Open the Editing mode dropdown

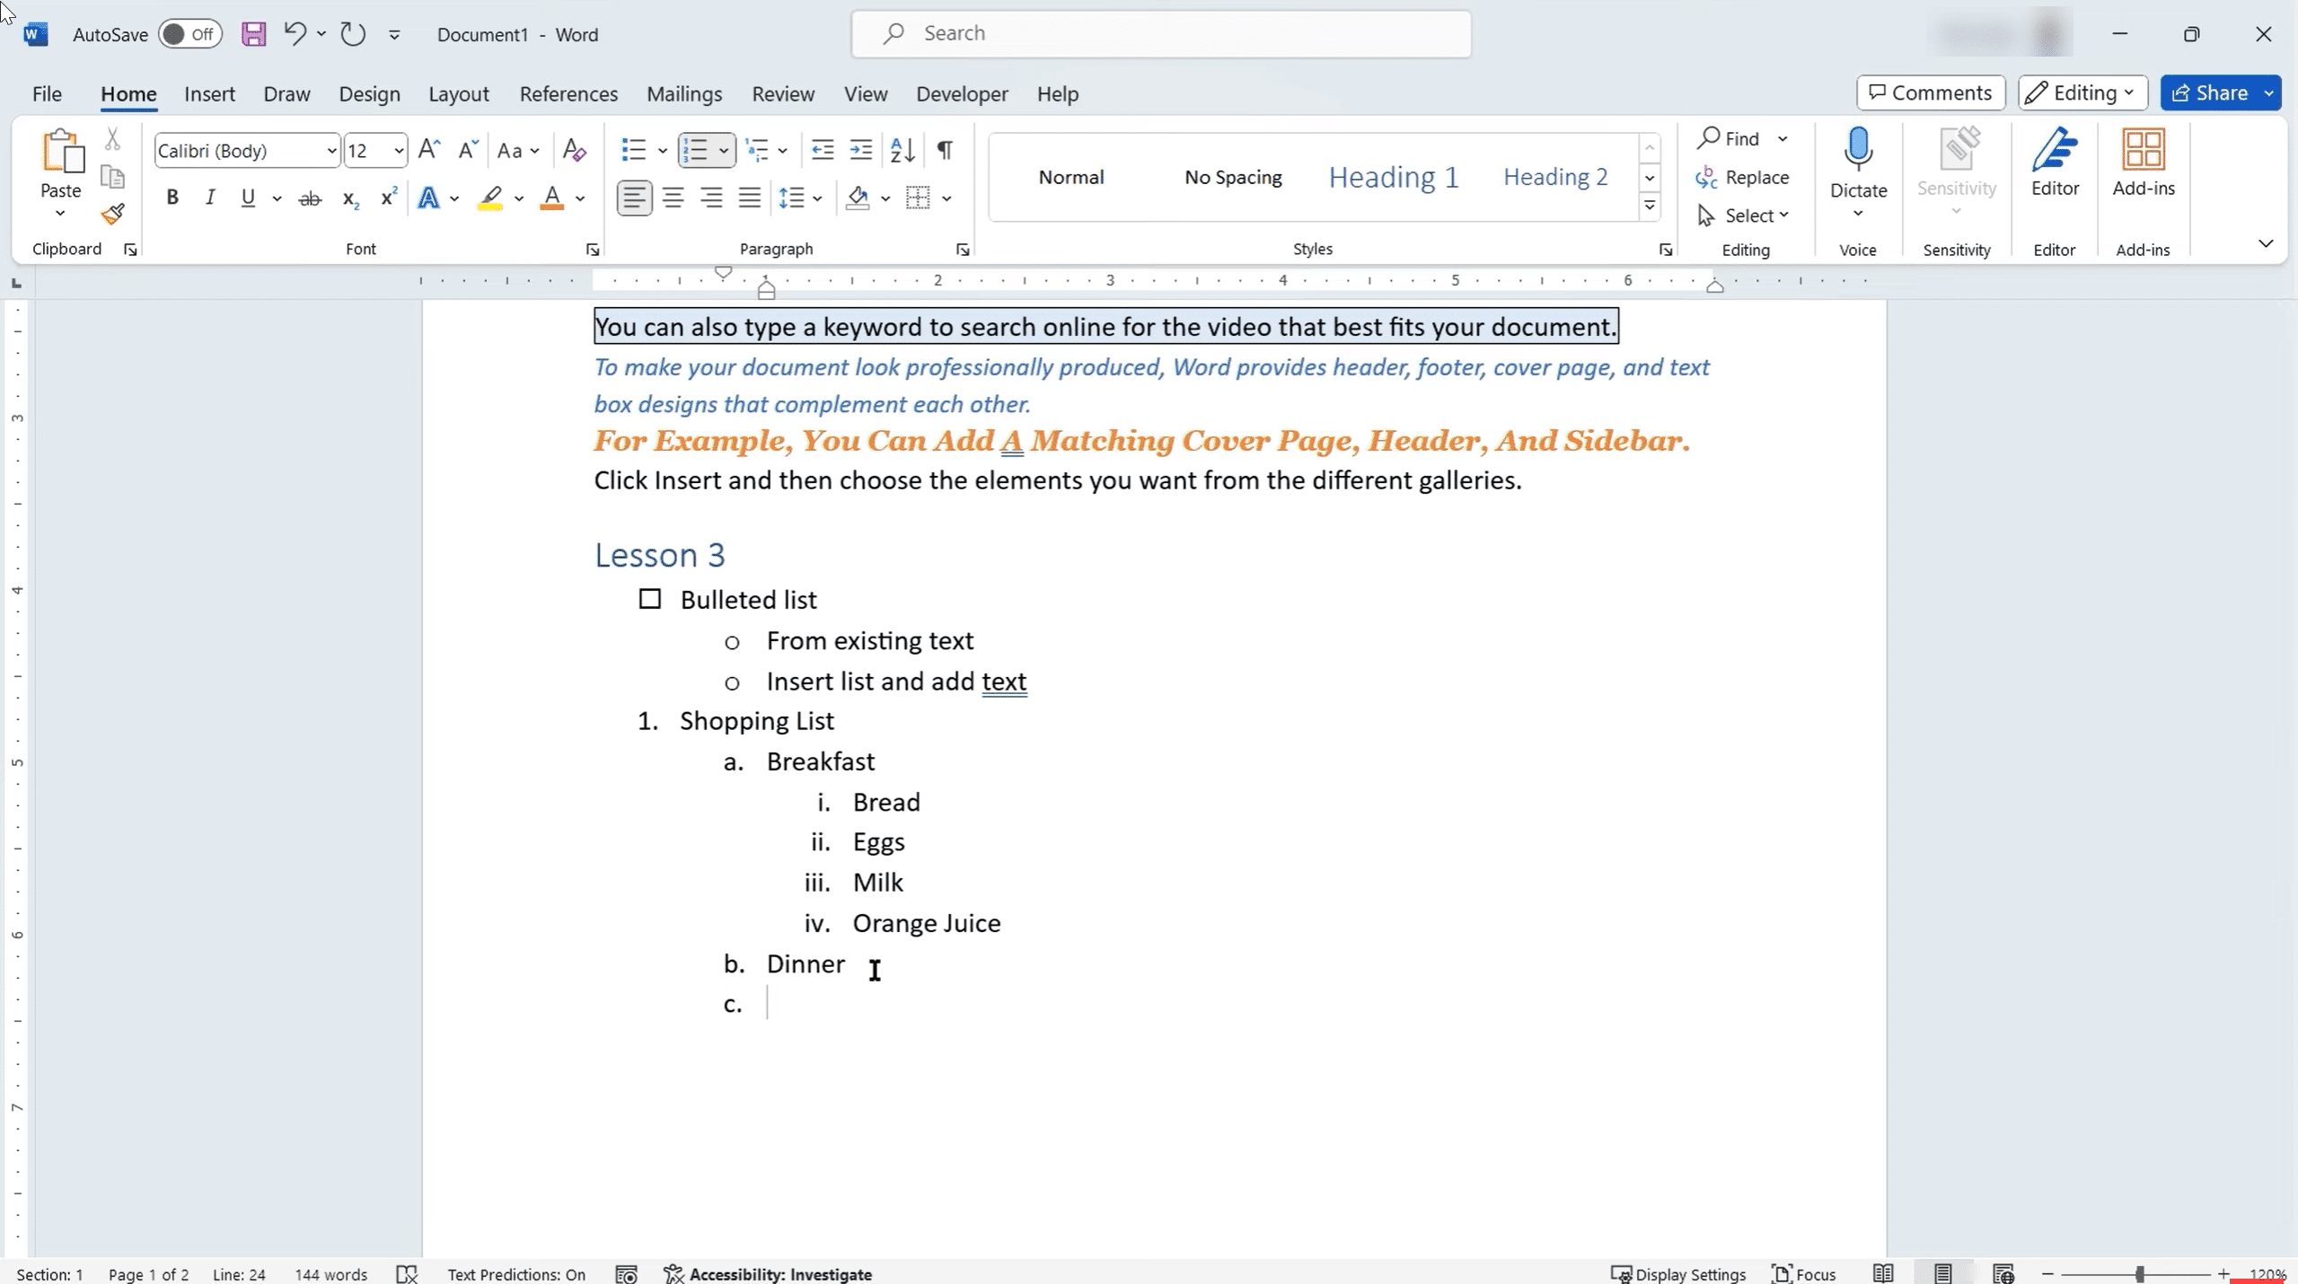[x=2082, y=92]
